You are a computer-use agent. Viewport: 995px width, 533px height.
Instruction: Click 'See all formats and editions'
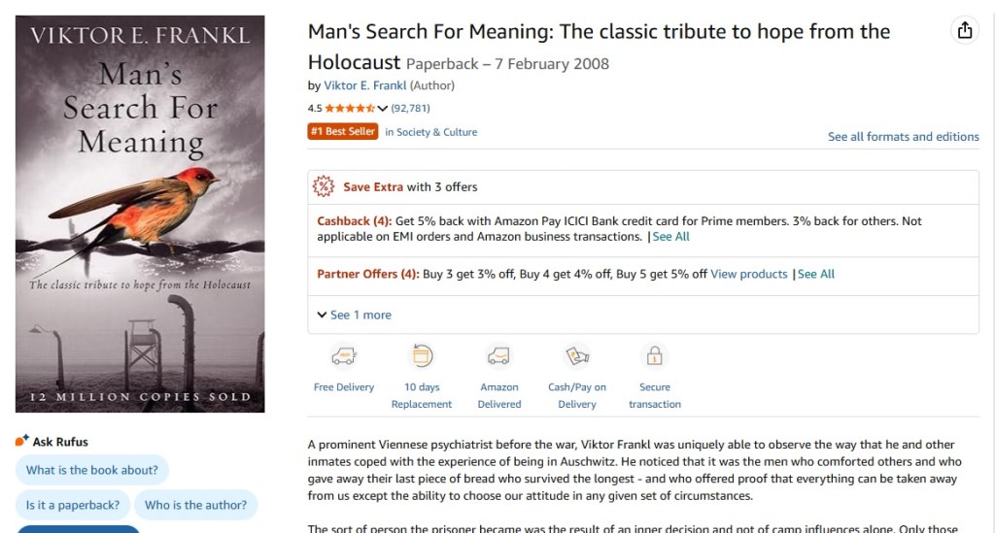903,137
